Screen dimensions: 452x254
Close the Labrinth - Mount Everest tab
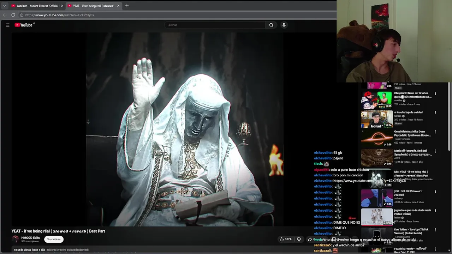pos(62,6)
